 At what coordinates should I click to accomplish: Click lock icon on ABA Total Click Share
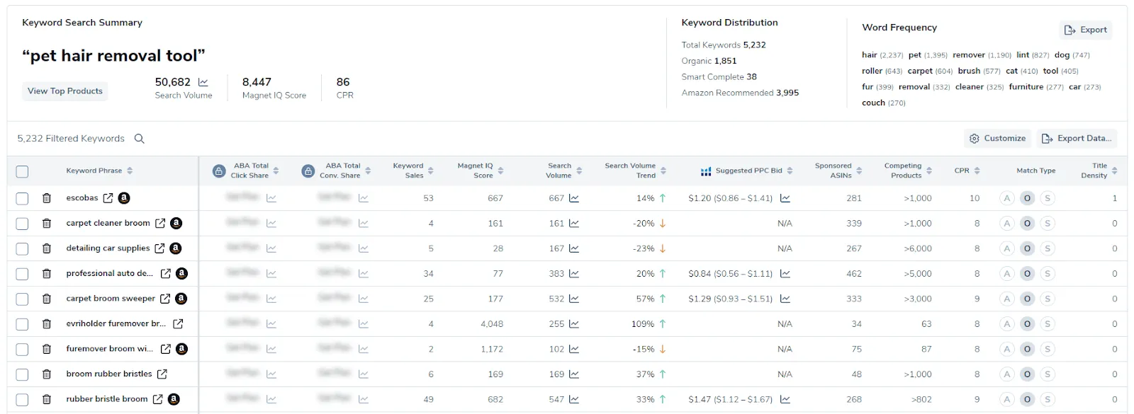click(219, 171)
